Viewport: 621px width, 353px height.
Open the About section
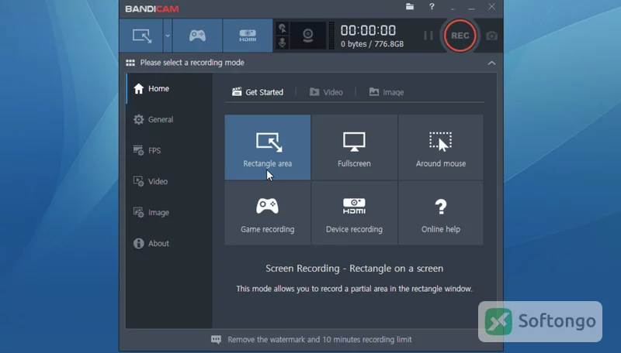click(169, 243)
